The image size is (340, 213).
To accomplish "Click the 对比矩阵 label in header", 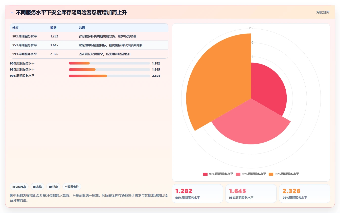I will 323,12.
